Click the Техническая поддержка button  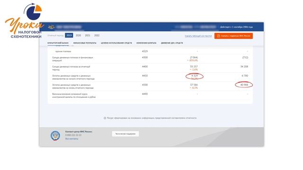tap(125, 134)
